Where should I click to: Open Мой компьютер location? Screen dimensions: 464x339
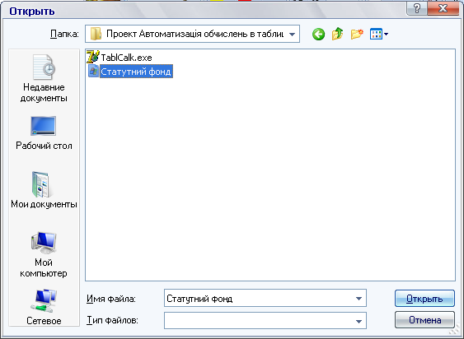44,255
